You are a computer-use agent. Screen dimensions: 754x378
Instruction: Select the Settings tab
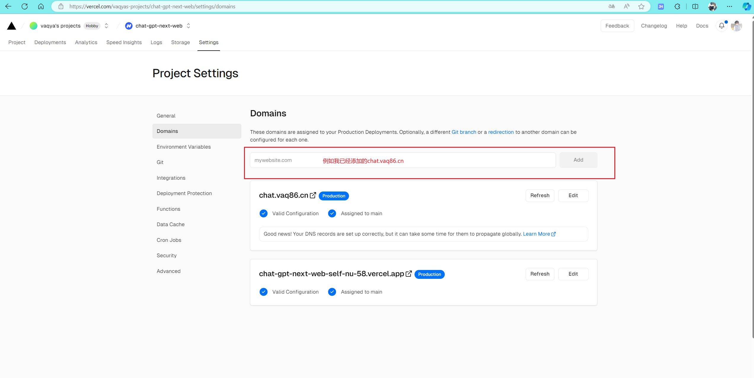click(209, 42)
